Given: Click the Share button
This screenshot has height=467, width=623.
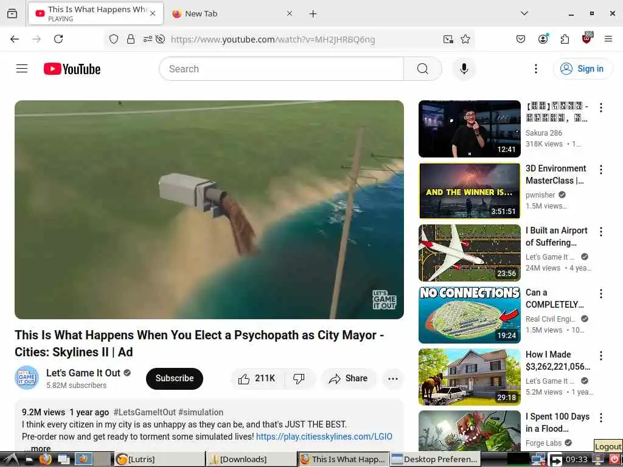Looking at the screenshot, I should [348, 378].
